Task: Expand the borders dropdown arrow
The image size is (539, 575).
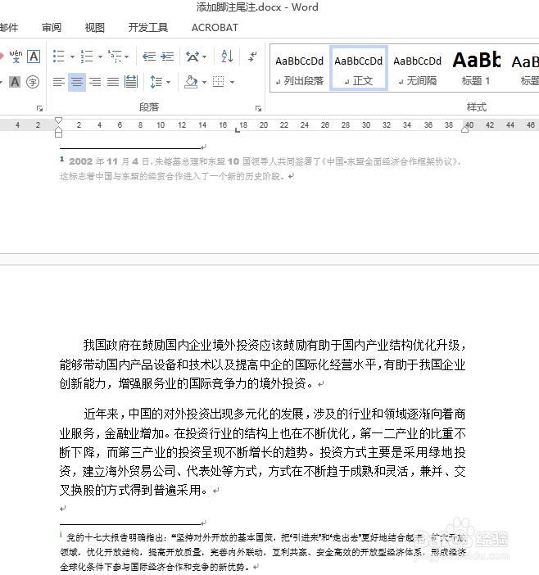Action: tap(232, 82)
